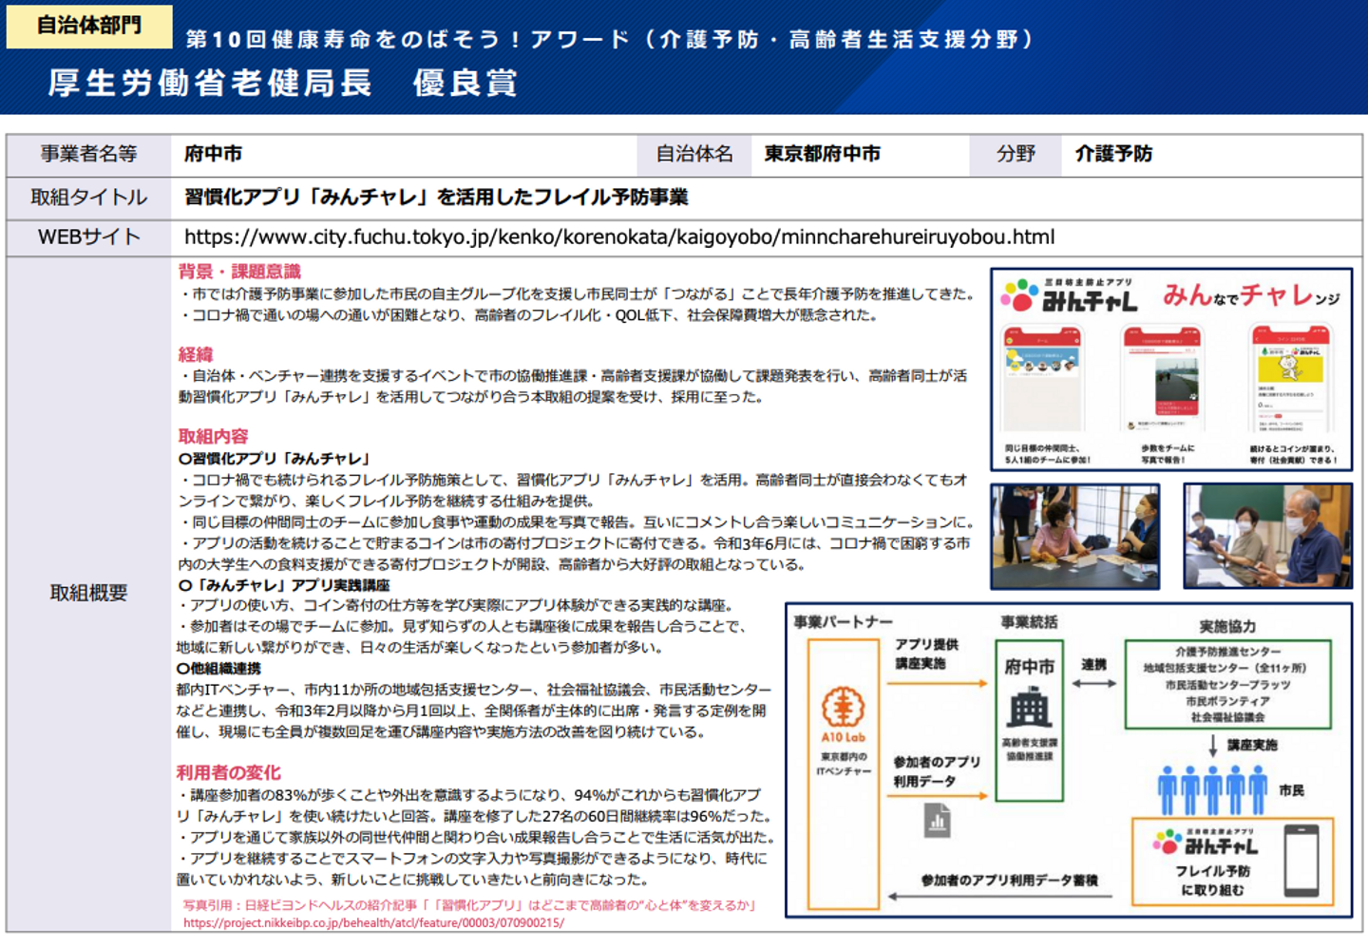1368x947 pixels.
Task: Select the 東京都府中市 municipality value
Action: [823, 154]
